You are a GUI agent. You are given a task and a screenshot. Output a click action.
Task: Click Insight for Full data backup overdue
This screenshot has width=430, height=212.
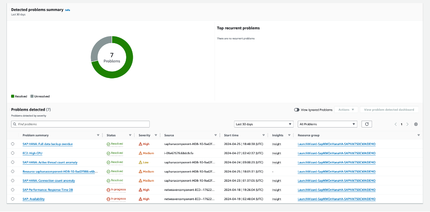click(x=277, y=144)
